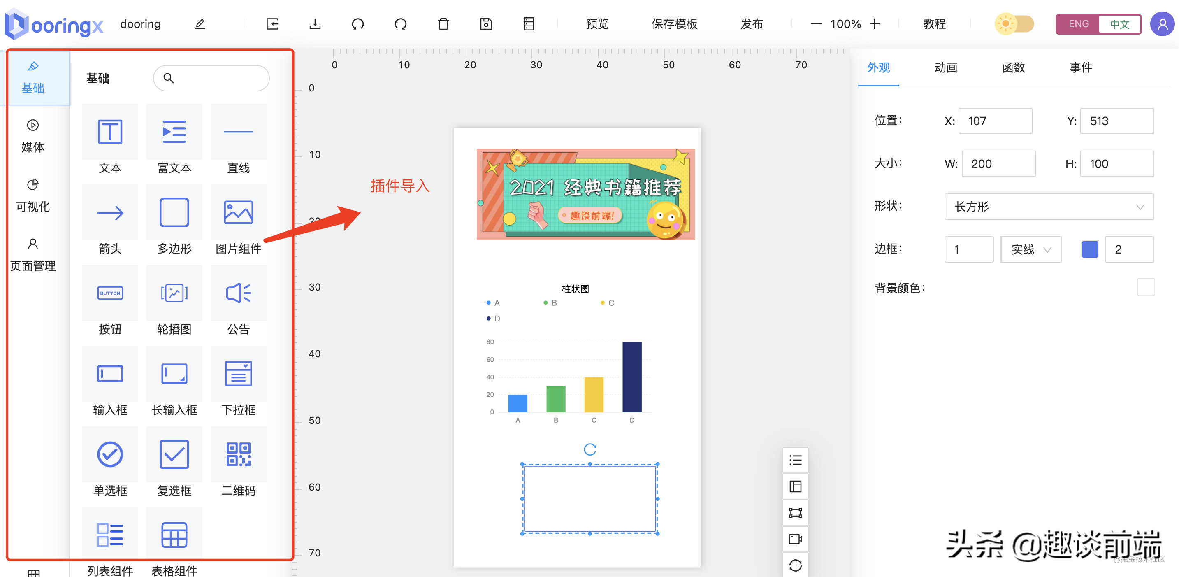
Task: Click the 发布 publish button
Action: [x=751, y=24]
